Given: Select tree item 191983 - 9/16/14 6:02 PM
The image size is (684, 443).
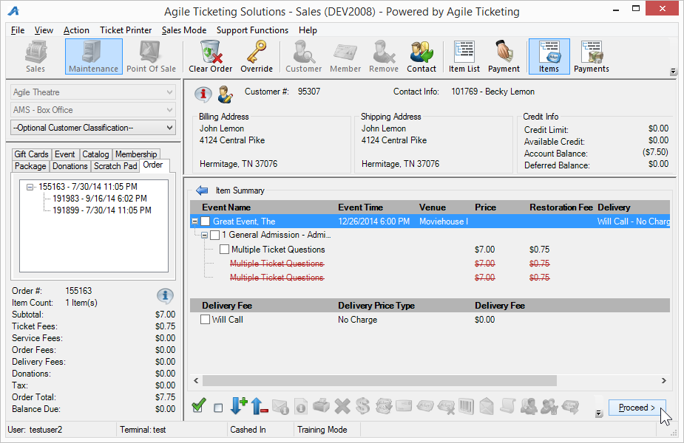Looking at the screenshot, I should [x=100, y=199].
